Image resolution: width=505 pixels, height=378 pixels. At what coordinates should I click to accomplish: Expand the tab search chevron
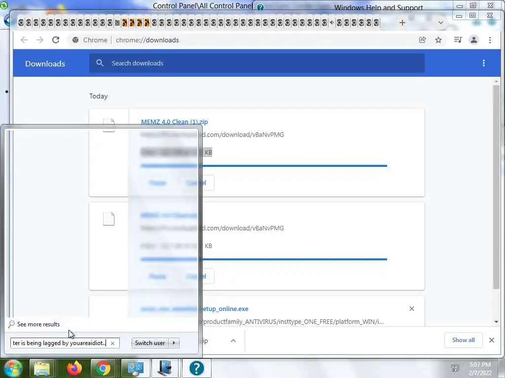click(x=441, y=23)
